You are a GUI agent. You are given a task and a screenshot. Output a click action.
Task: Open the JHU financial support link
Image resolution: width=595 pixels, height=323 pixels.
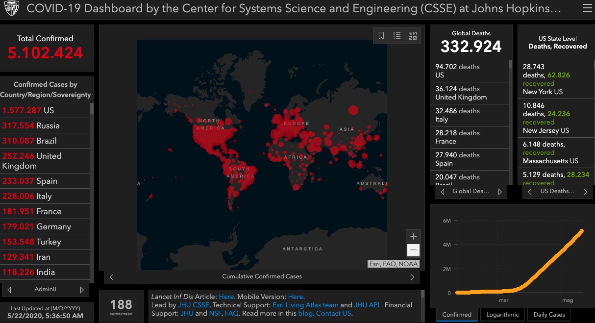[187, 313]
